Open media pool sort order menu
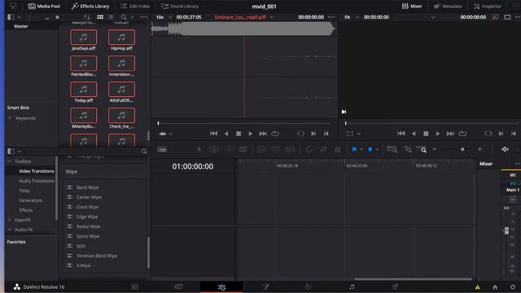 [x=87, y=17]
